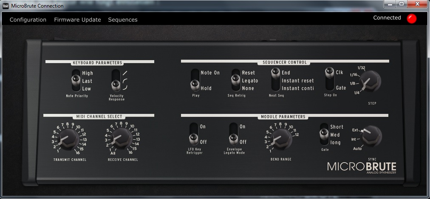
Task: Select Ext sync option
Action: (355, 130)
